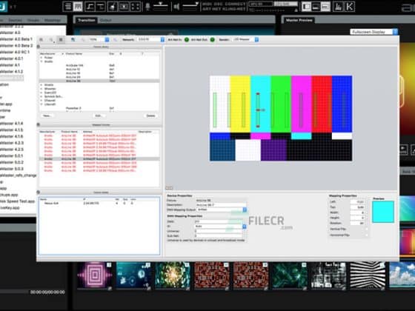Select the pink concentric squares thumbnail
Viewport: 415px width, 311px height.
95,275
